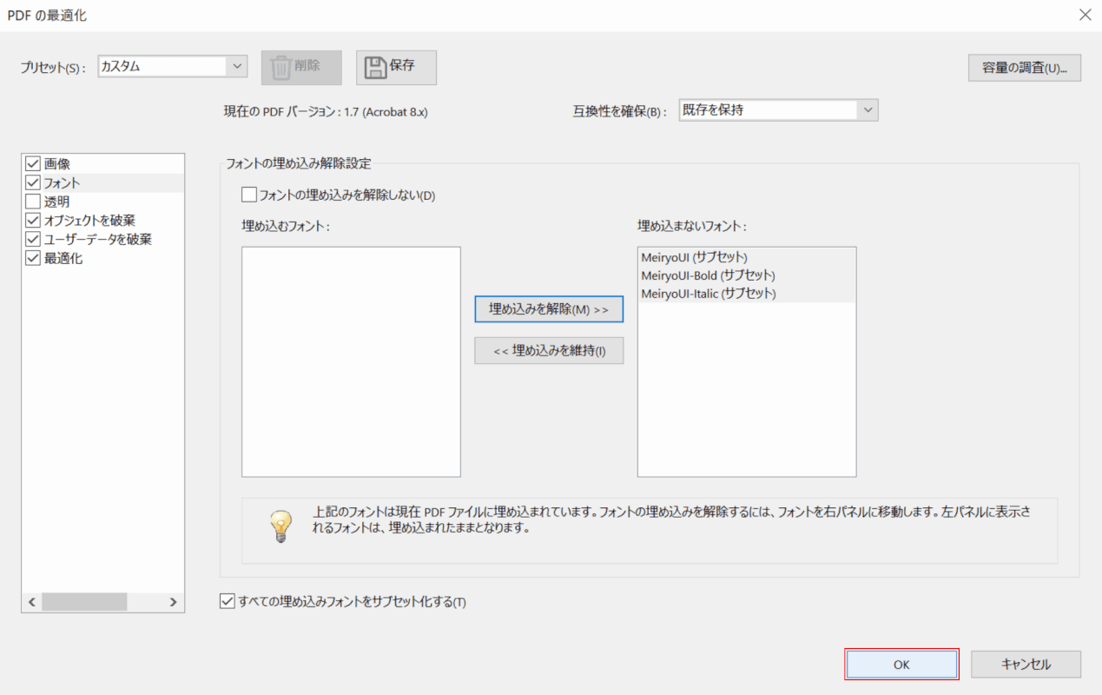The width and height of the screenshot is (1102, 695).
Task: Enable the 透明 checkbox
Action: tap(34, 202)
